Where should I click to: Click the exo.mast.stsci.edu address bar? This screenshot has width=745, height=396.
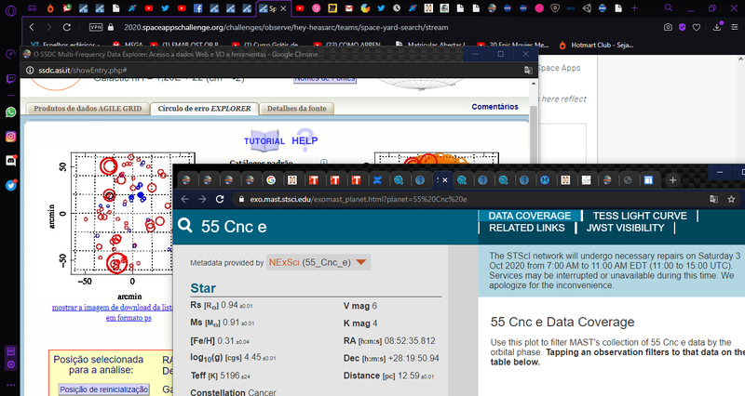pyautogui.click(x=359, y=199)
